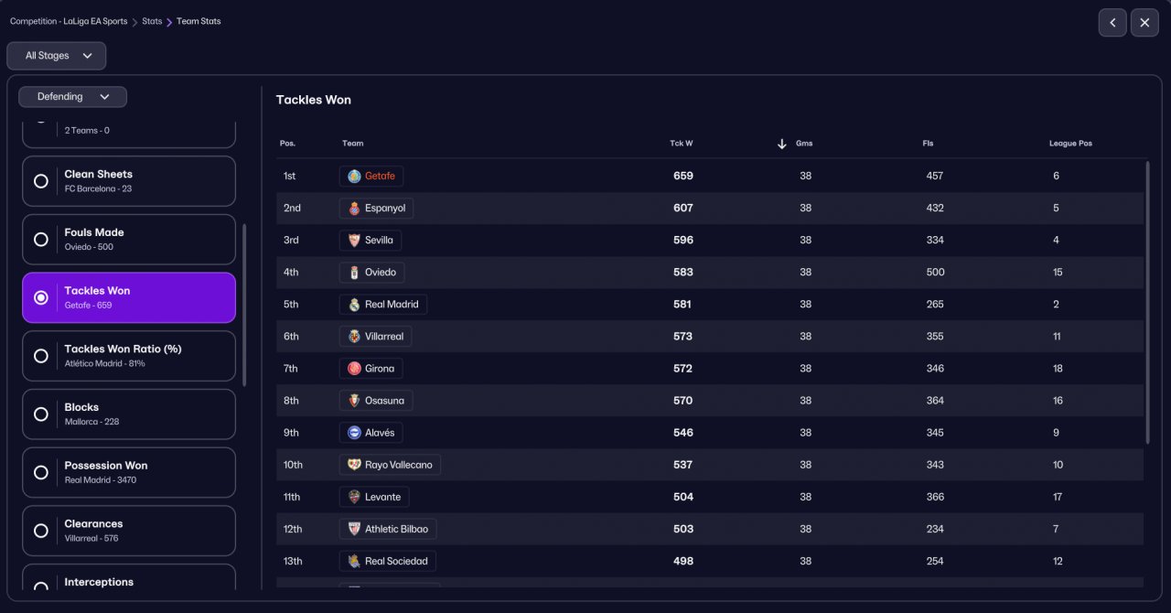The height and width of the screenshot is (613, 1171).
Task: Click the Getafe club crest icon
Action: (x=354, y=176)
